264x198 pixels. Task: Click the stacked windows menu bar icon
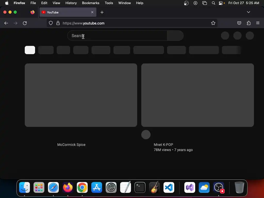click(x=204, y=3)
